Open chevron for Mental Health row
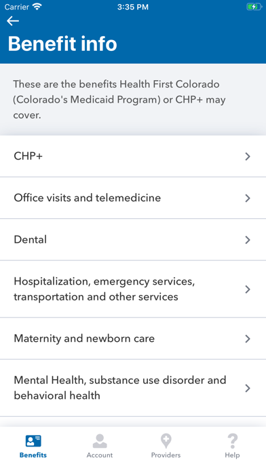The image size is (266, 473). click(x=248, y=388)
